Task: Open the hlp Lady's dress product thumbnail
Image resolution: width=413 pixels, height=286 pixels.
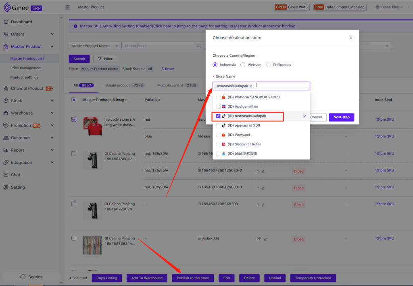Action: [x=92, y=126]
